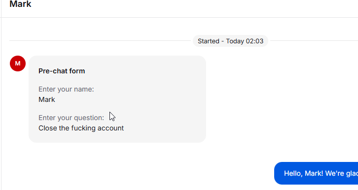Click the red M avatar icon
This screenshot has width=358, height=190.
(18, 63)
